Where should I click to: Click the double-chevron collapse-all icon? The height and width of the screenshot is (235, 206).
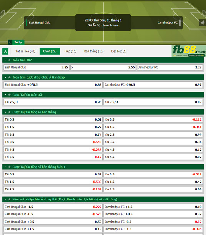[5, 51]
